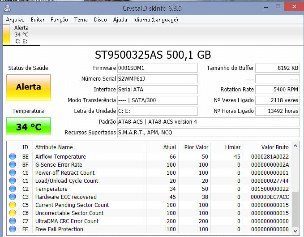
Task: Click the Modo Transferência field SATA/300
Action: [158, 100]
